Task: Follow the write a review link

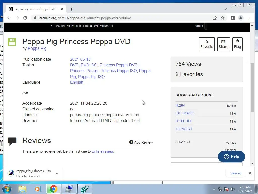Action: (x=103, y=151)
